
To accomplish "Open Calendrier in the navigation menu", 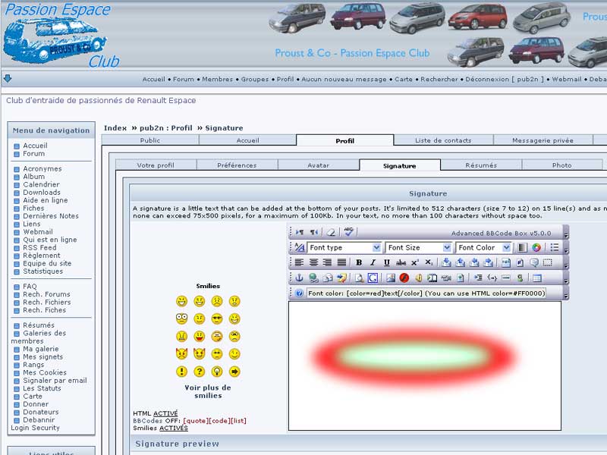I will pyautogui.click(x=41, y=184).
